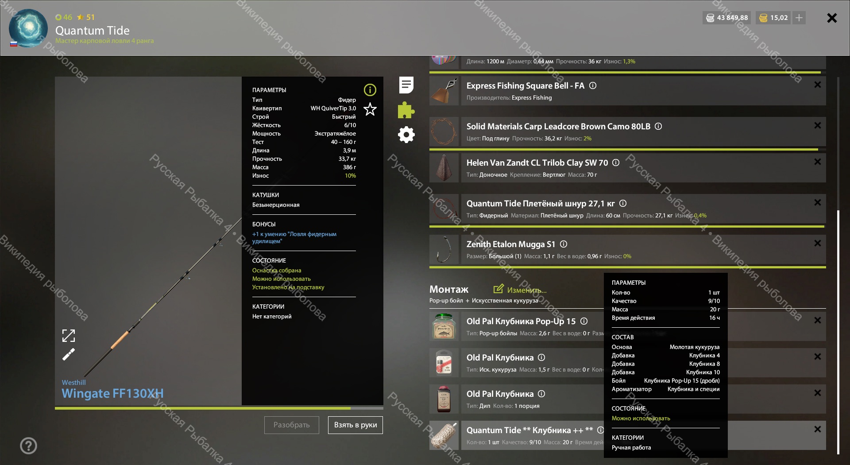Viewport: 850px width, 465px height.
Task: Show info for Express Fishing Square Bell
Action: [593, 85]
